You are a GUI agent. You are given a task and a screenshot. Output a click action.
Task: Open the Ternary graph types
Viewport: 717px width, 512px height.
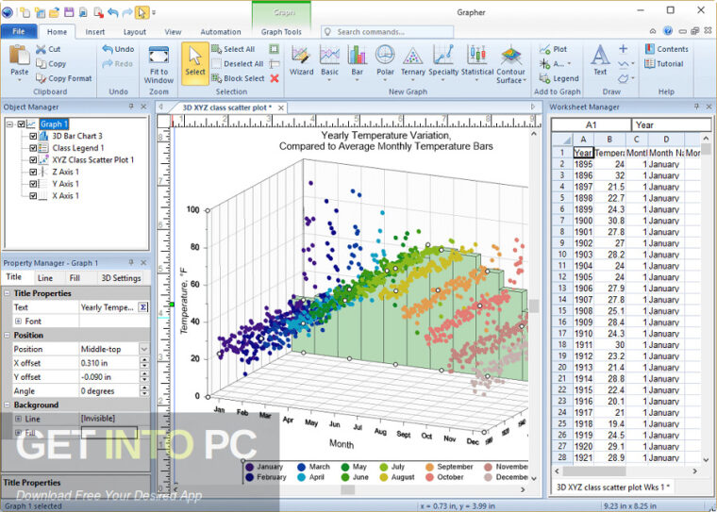click(413, 62)
